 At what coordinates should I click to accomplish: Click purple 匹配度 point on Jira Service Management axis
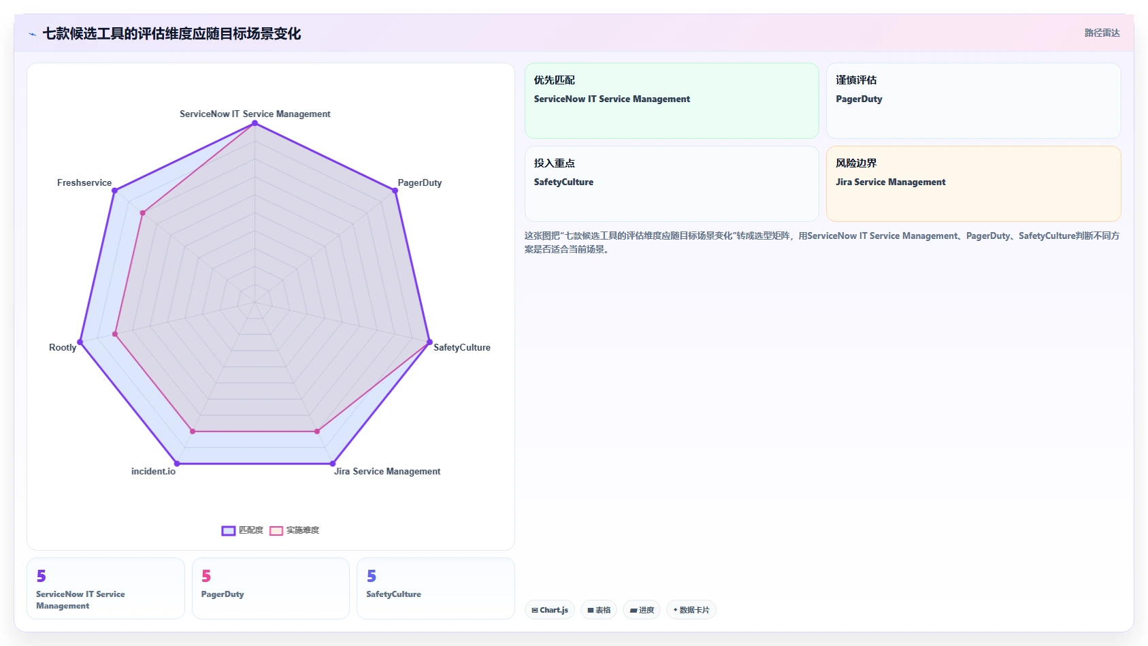pyautogui.click(x=333, y=464)
